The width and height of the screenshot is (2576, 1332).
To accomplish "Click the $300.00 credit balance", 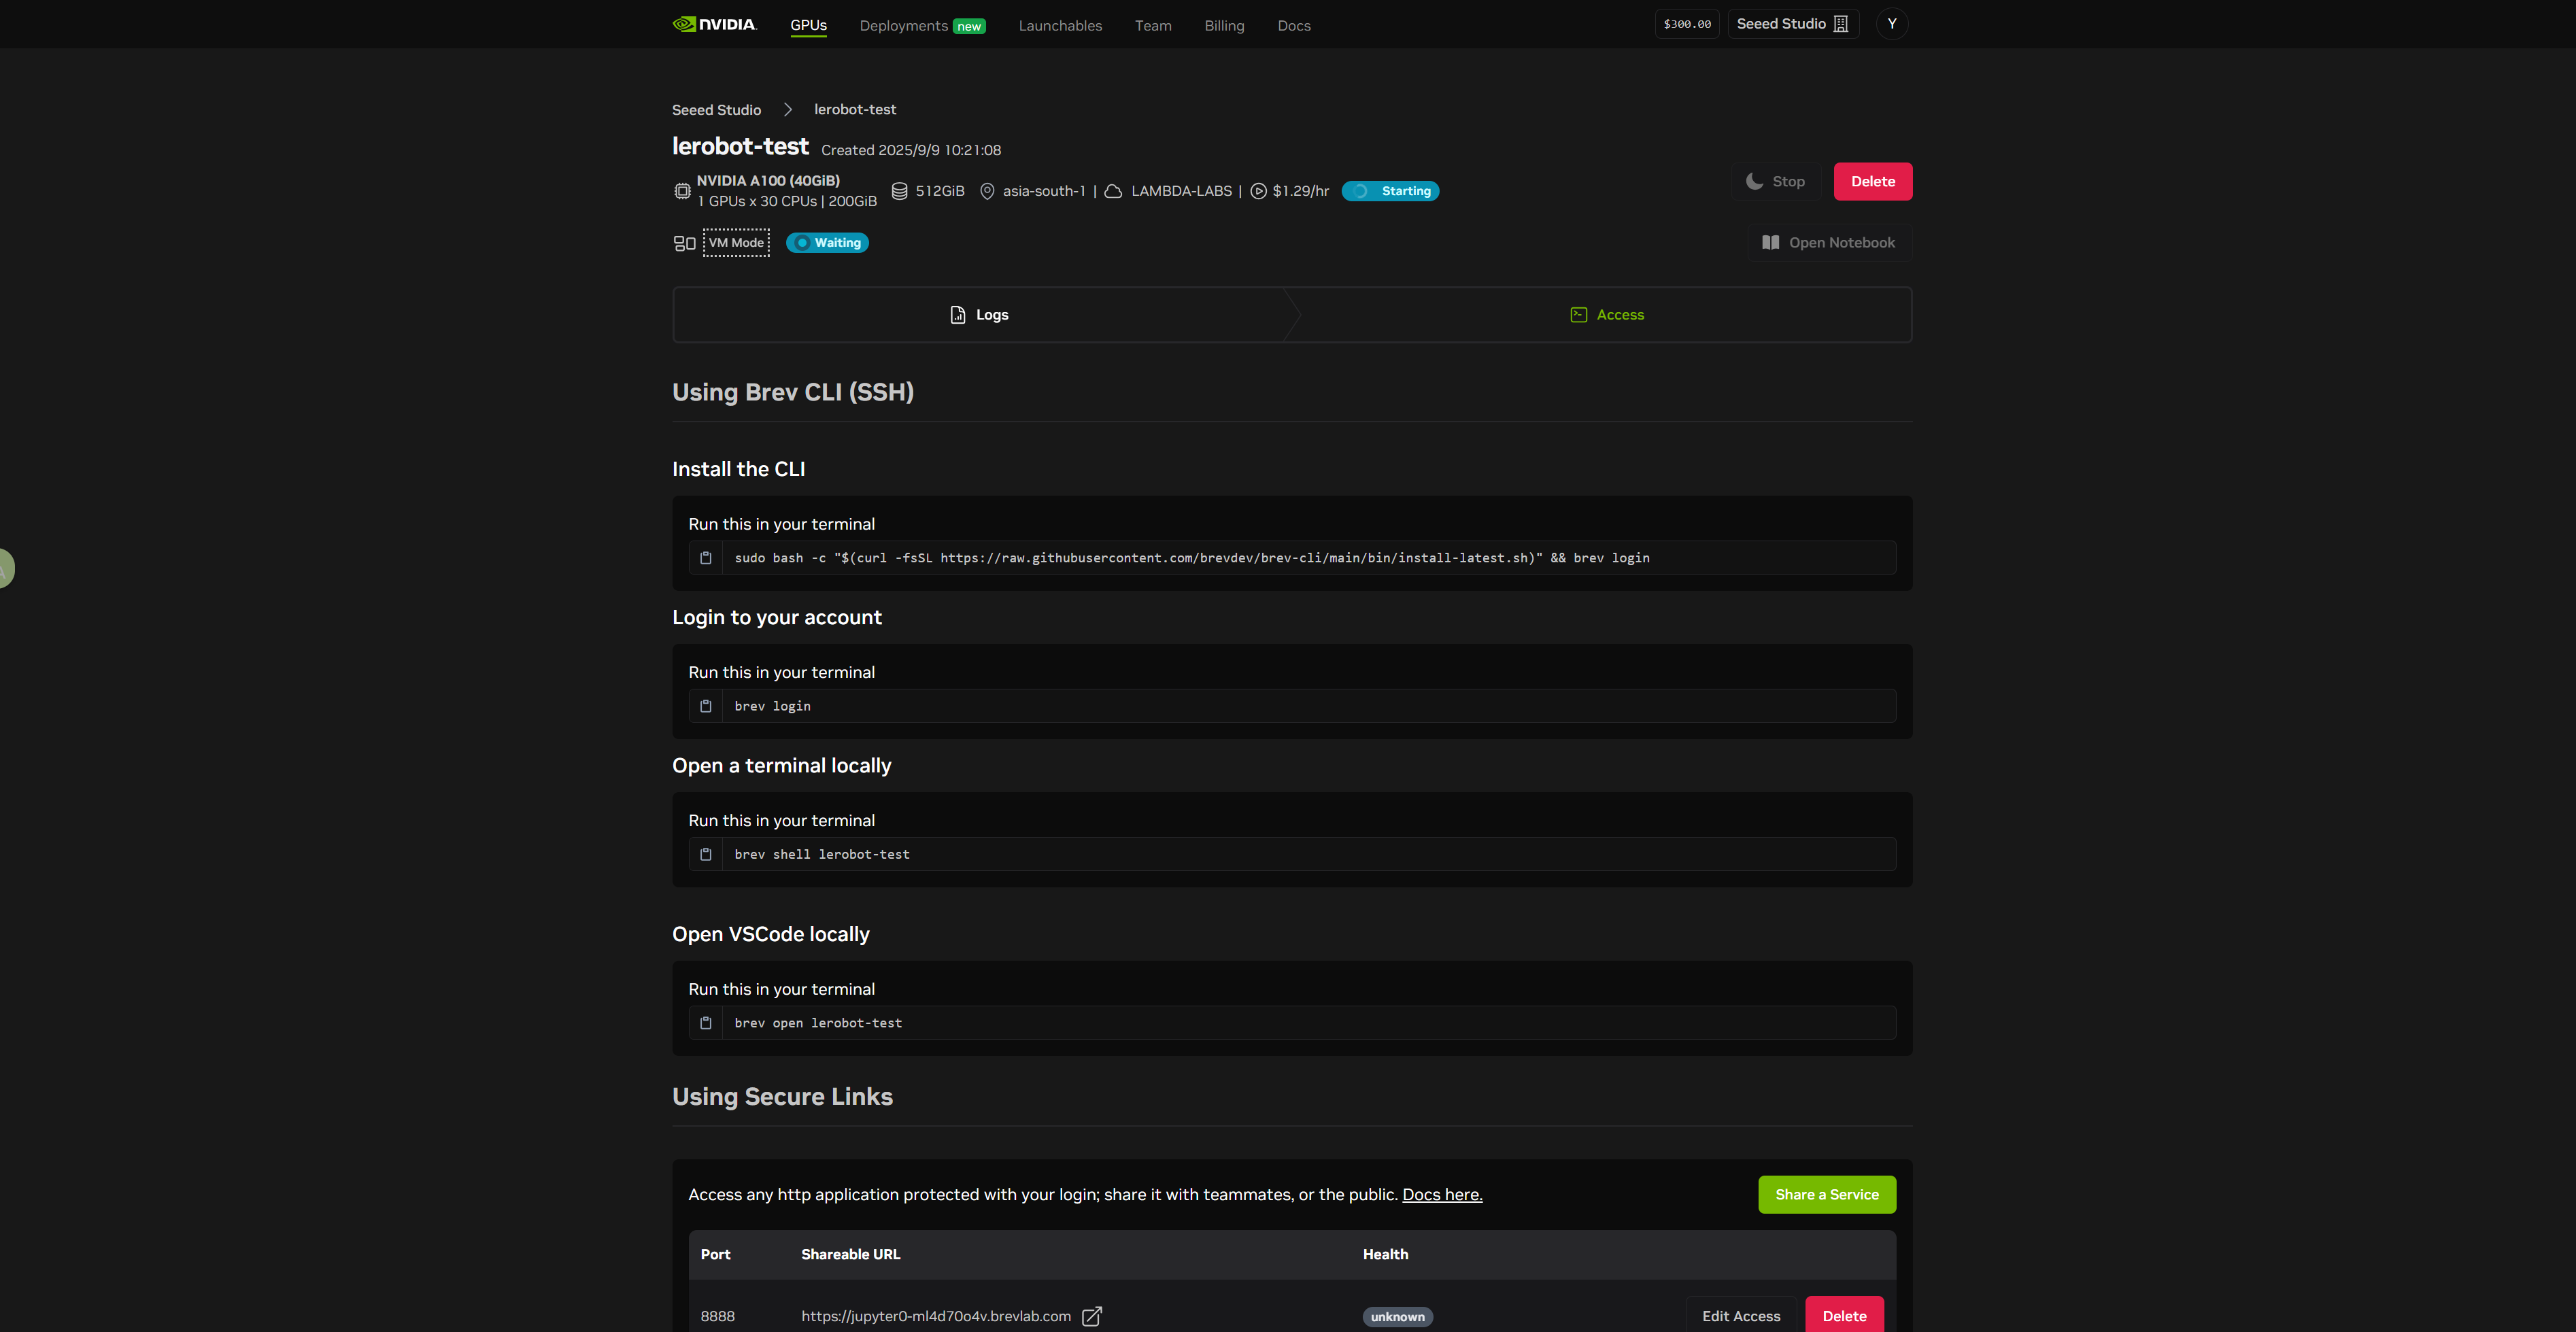I will [x=1687, y=24].
